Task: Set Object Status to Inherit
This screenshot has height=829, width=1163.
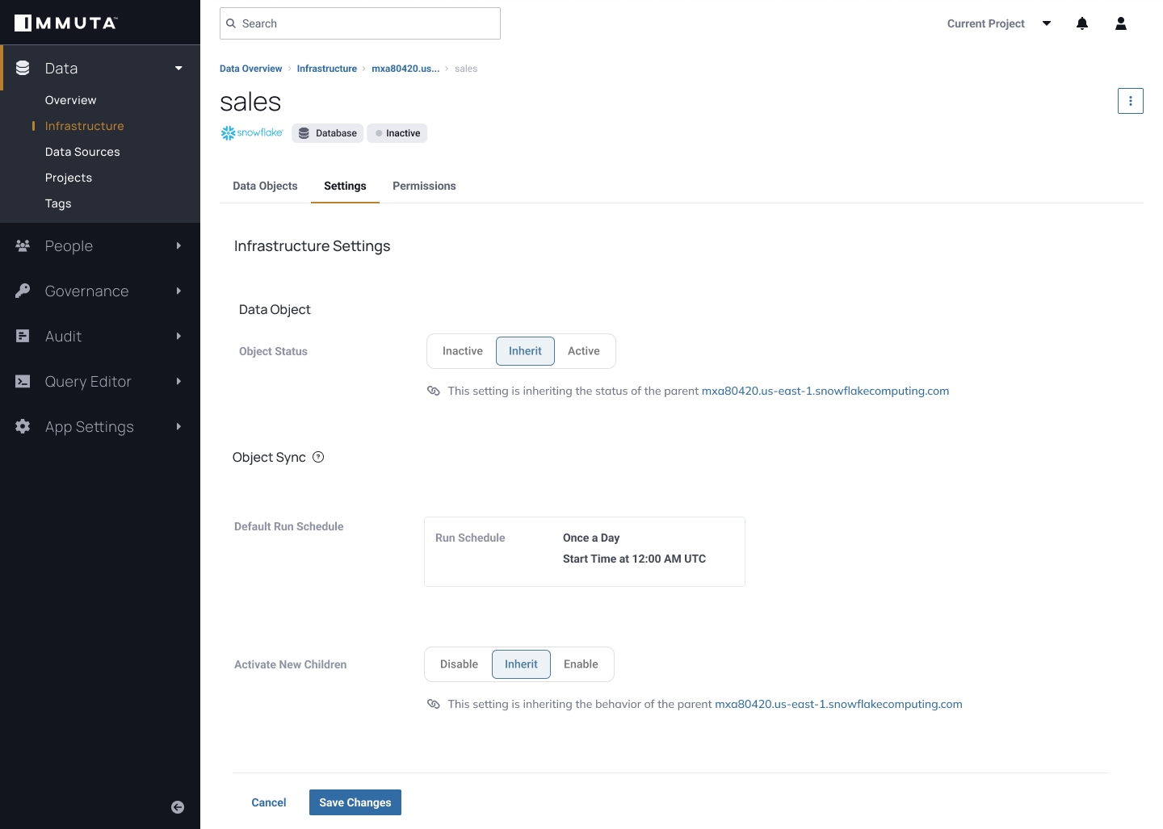Action: [x=525, y=351]
